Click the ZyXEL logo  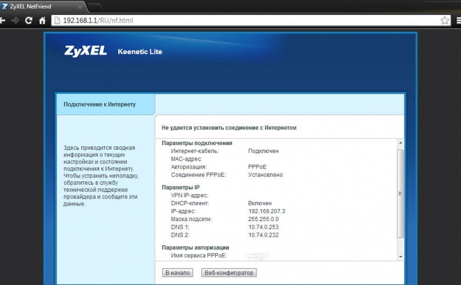tap(85, 51)
